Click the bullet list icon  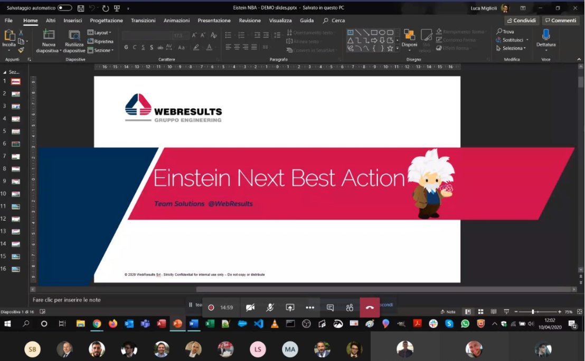(228, 35)
